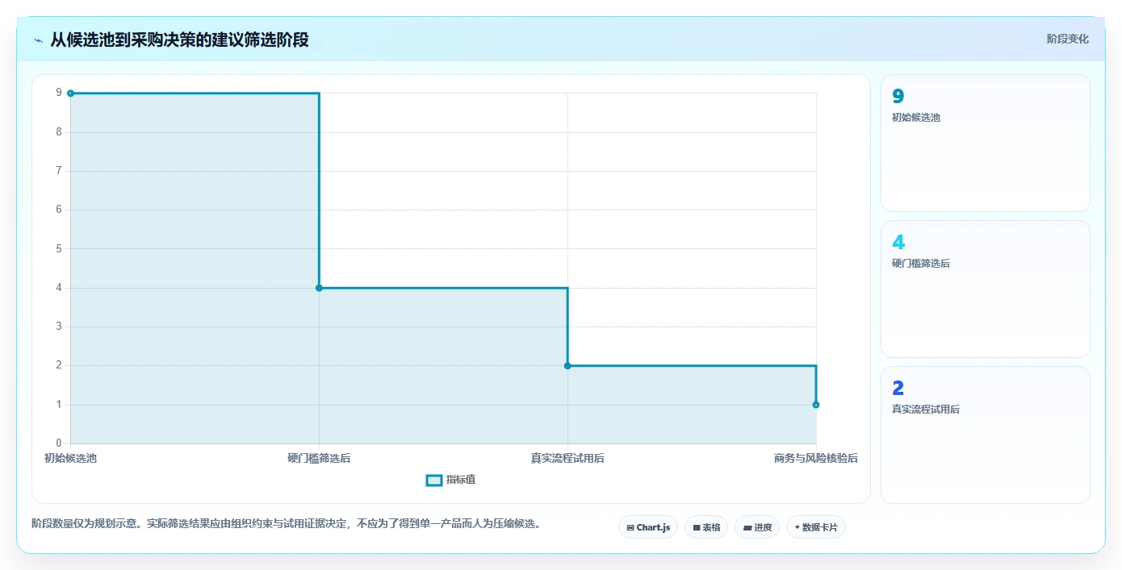This screenshot has width=1122, height=570.
Task: Click the x-axis label 初始候选池
Action: (x=70, y=458)
